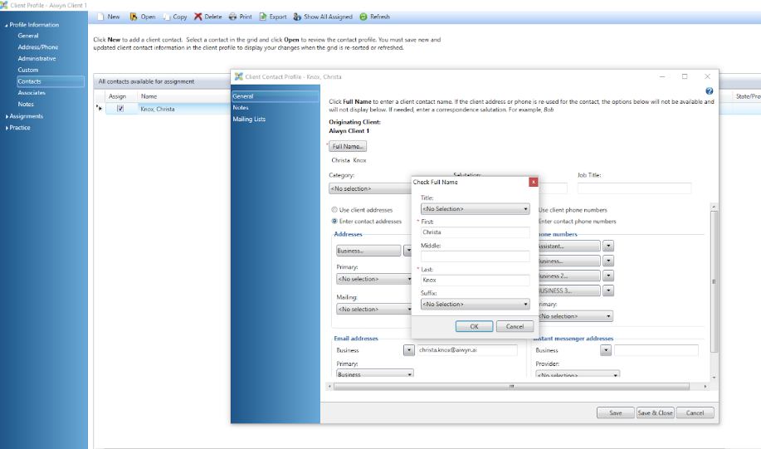Click OK in Check Full Name dialog
761x449 pixels.
[474, 326]
